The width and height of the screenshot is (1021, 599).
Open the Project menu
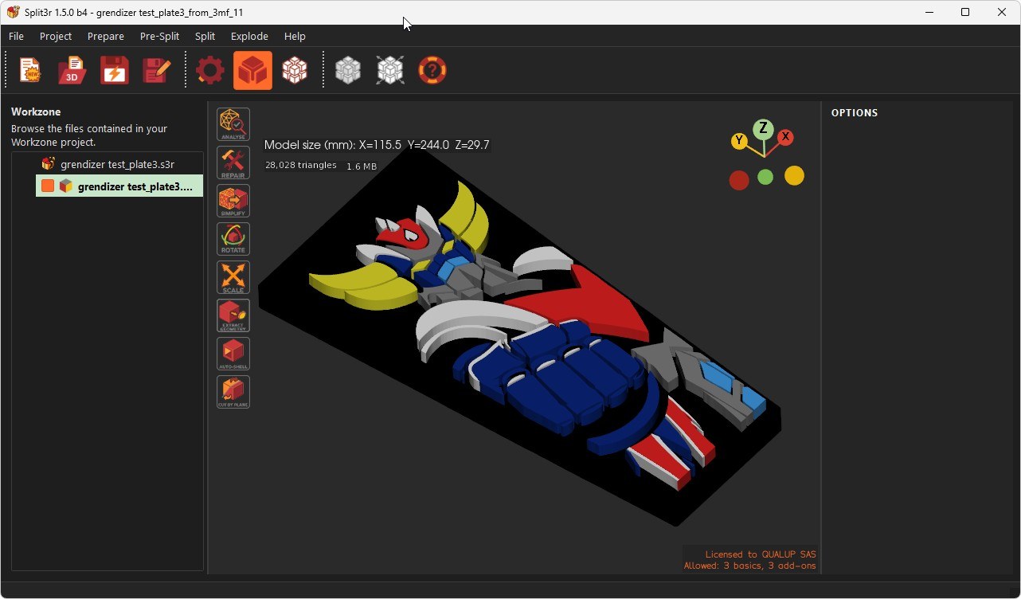point(56,36)
